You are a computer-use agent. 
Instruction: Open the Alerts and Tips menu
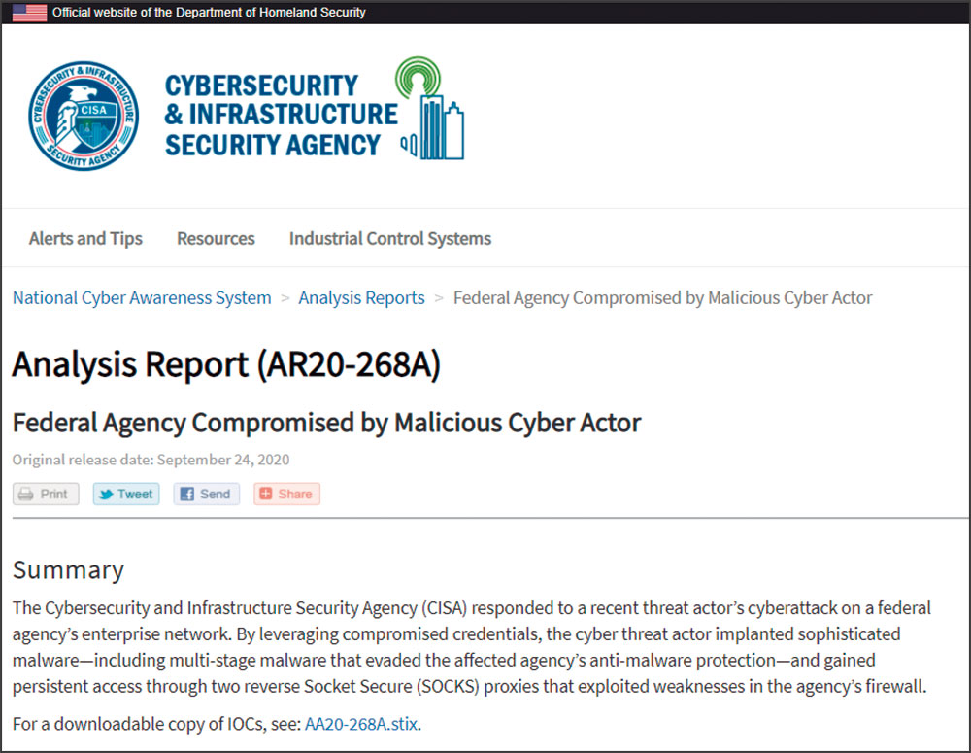85,239
